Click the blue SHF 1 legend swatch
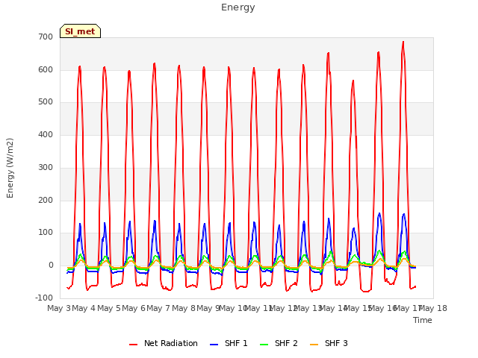The image size is (478, 358). 214,345
